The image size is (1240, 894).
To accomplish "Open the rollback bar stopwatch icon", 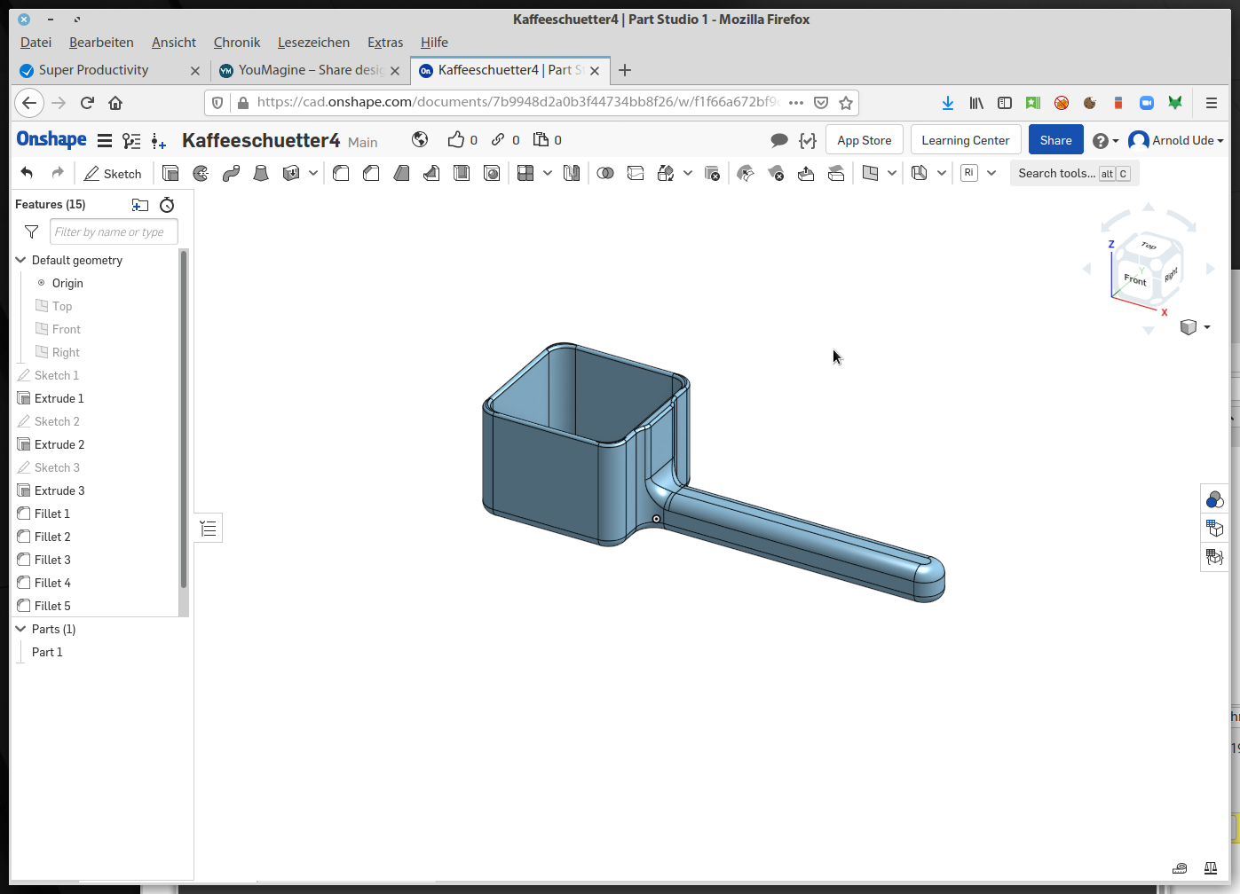I will click(x=167, y=205).
